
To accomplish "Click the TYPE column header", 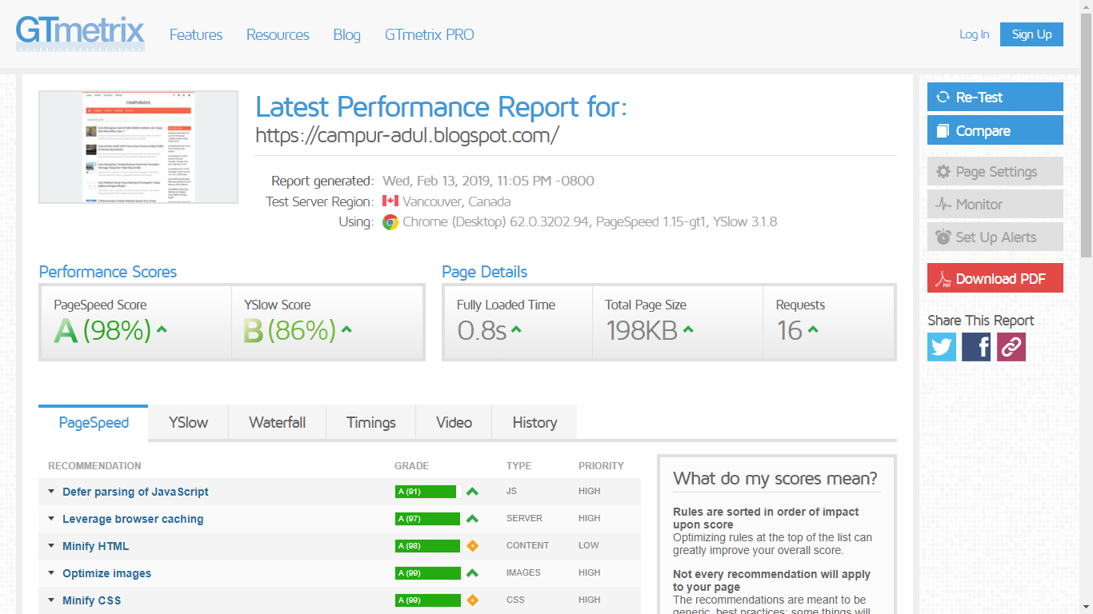I will [519, 466].
